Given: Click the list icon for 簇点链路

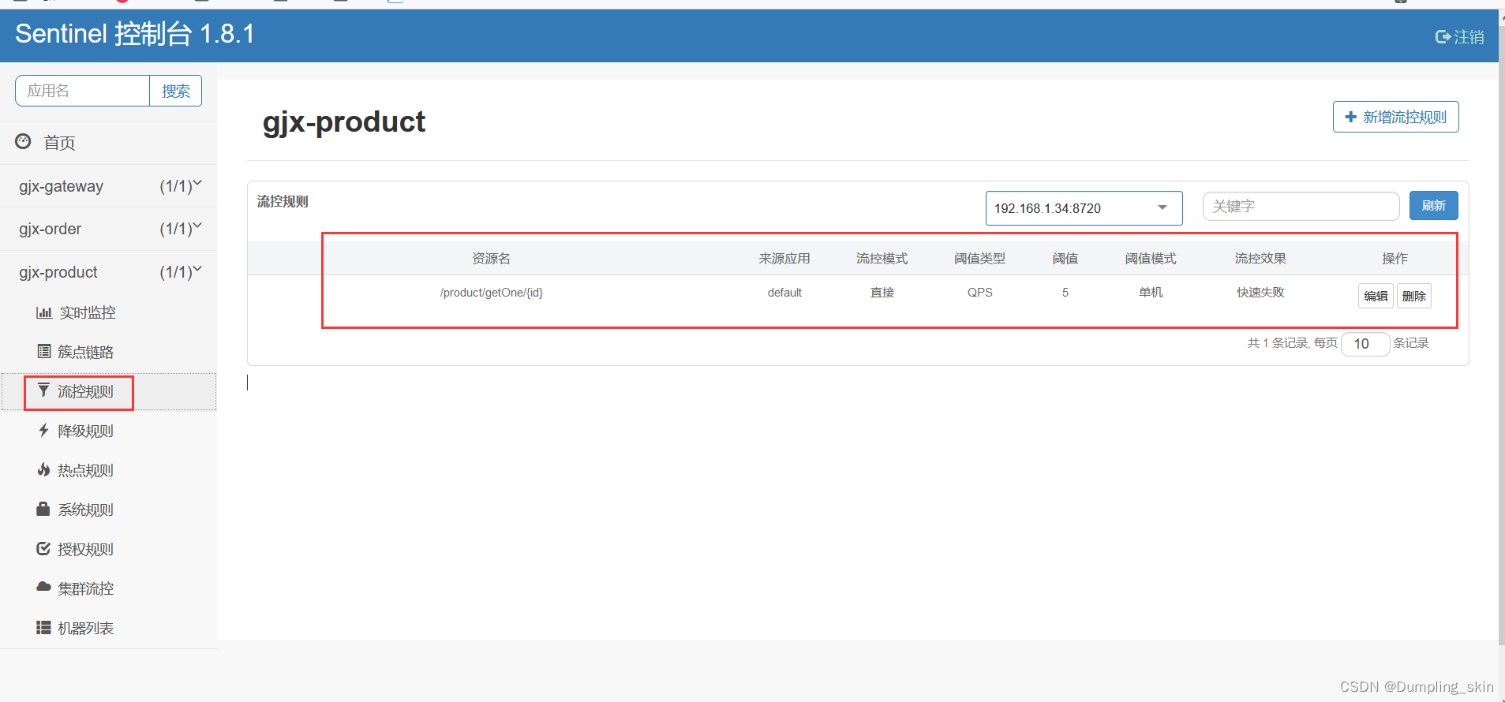Looking at the screenshot, I should tap(44, 351).
